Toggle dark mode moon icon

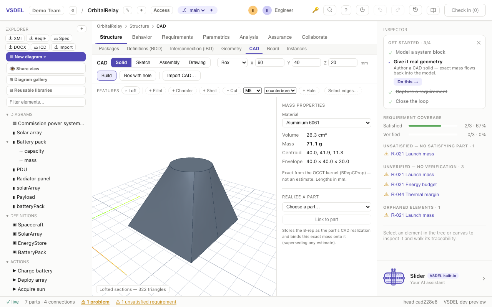coord(362,10)
